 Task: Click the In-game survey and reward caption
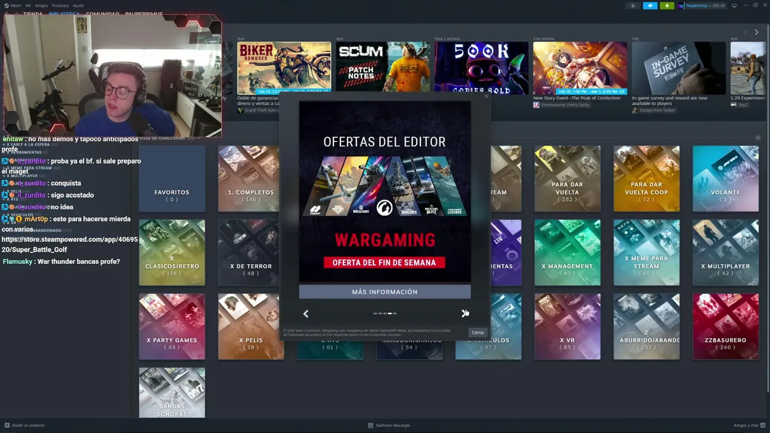(670, 100)
